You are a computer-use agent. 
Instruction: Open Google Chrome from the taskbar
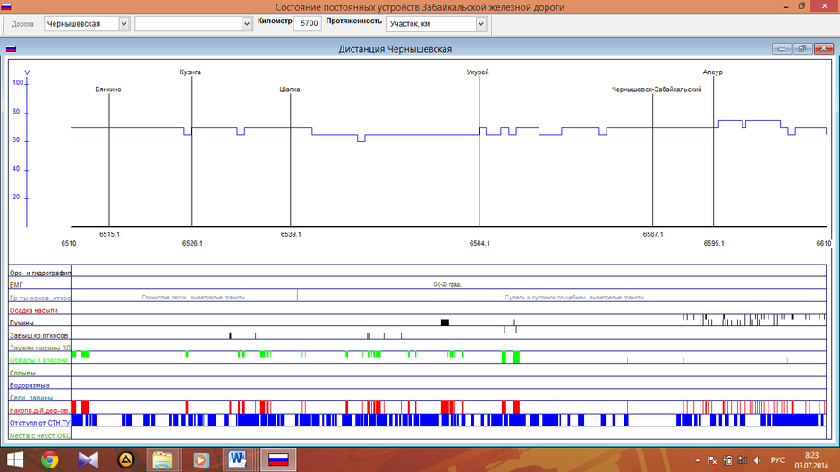[x=49, y=459]
